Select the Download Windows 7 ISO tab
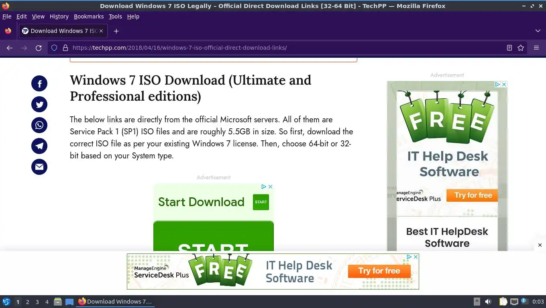Viewport: 546px width, 308px height. (63, 31)
